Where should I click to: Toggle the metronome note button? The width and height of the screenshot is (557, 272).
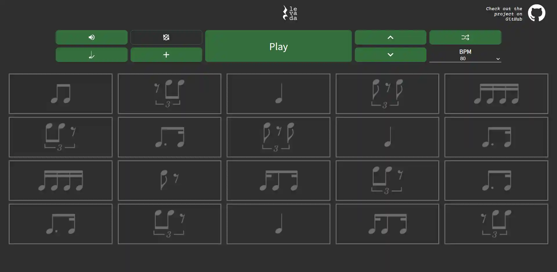click(91, 55)
